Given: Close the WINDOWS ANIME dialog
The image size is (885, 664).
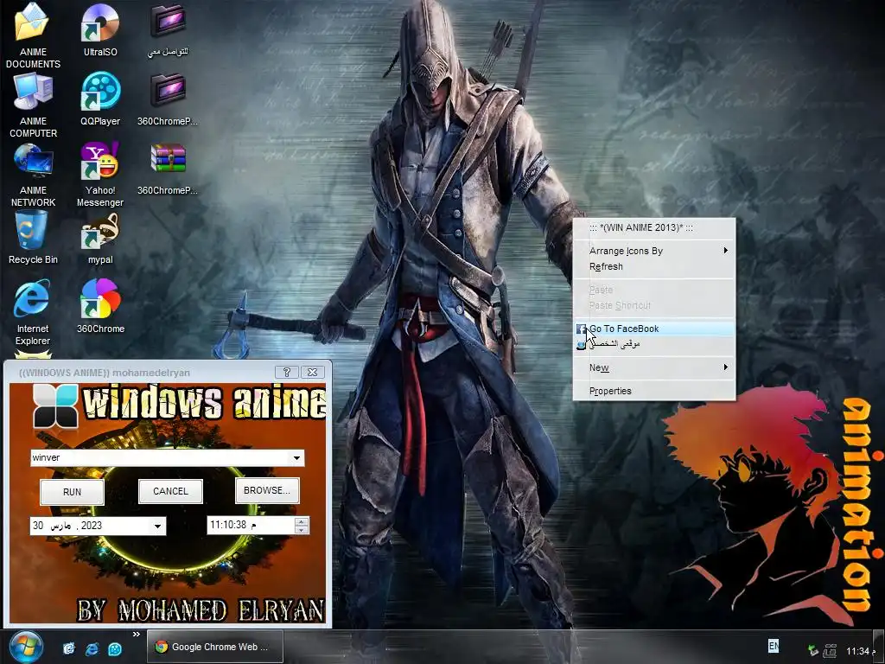Looking at the screenshot, I should click(x=313, y=372).
